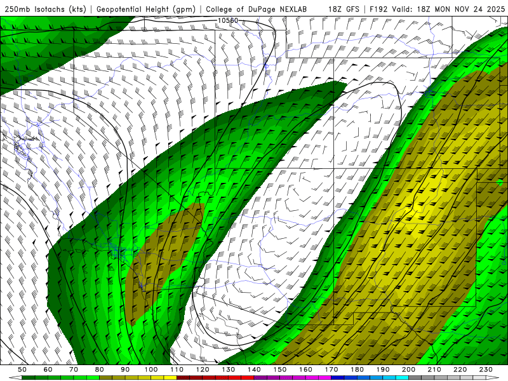Click the '130' legend value

[229, 370]
